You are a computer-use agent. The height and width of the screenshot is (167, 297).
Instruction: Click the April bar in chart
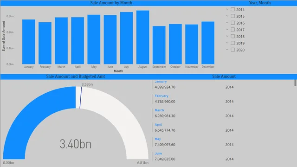(77, 40)
